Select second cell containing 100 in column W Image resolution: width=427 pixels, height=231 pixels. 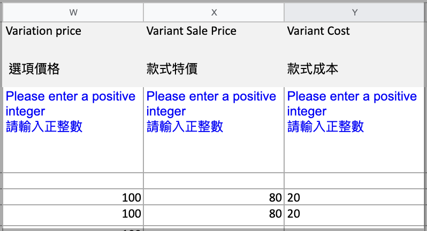pyautogui.click(x=73, y=214)
